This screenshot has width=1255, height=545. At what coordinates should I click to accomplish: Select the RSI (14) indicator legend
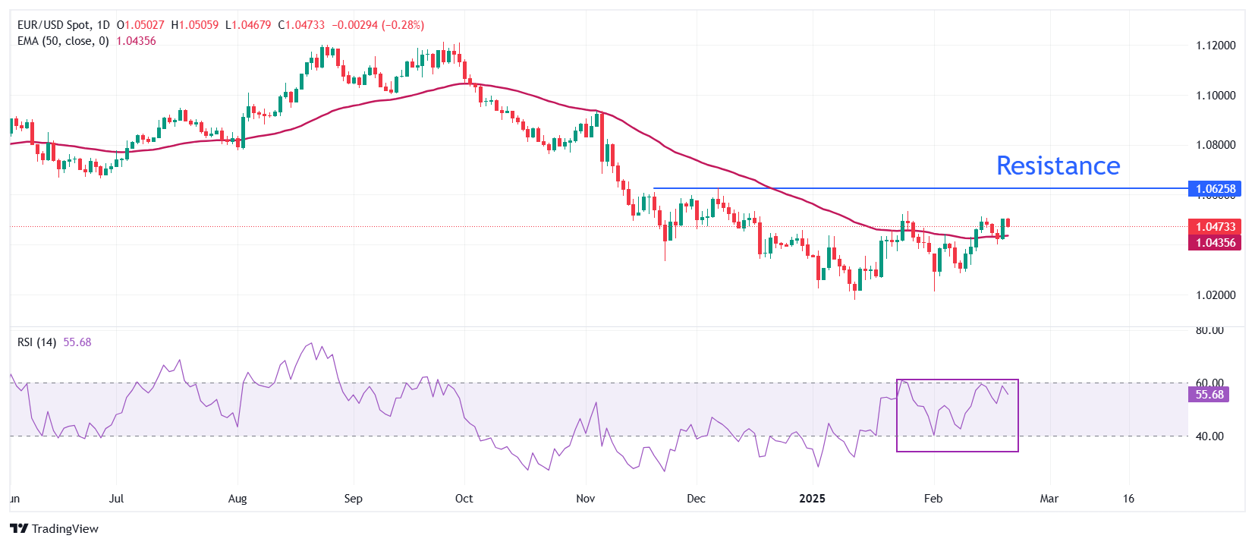(x=36, y=342)
